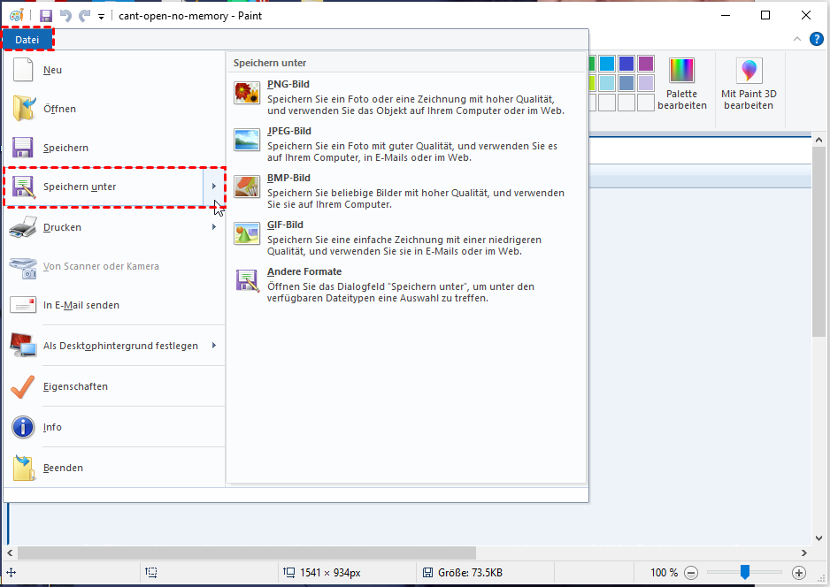The image size is (830, 587).
Task: Click Mit Paint 3D bearbeiten button
Action: [x=749, y=84]
